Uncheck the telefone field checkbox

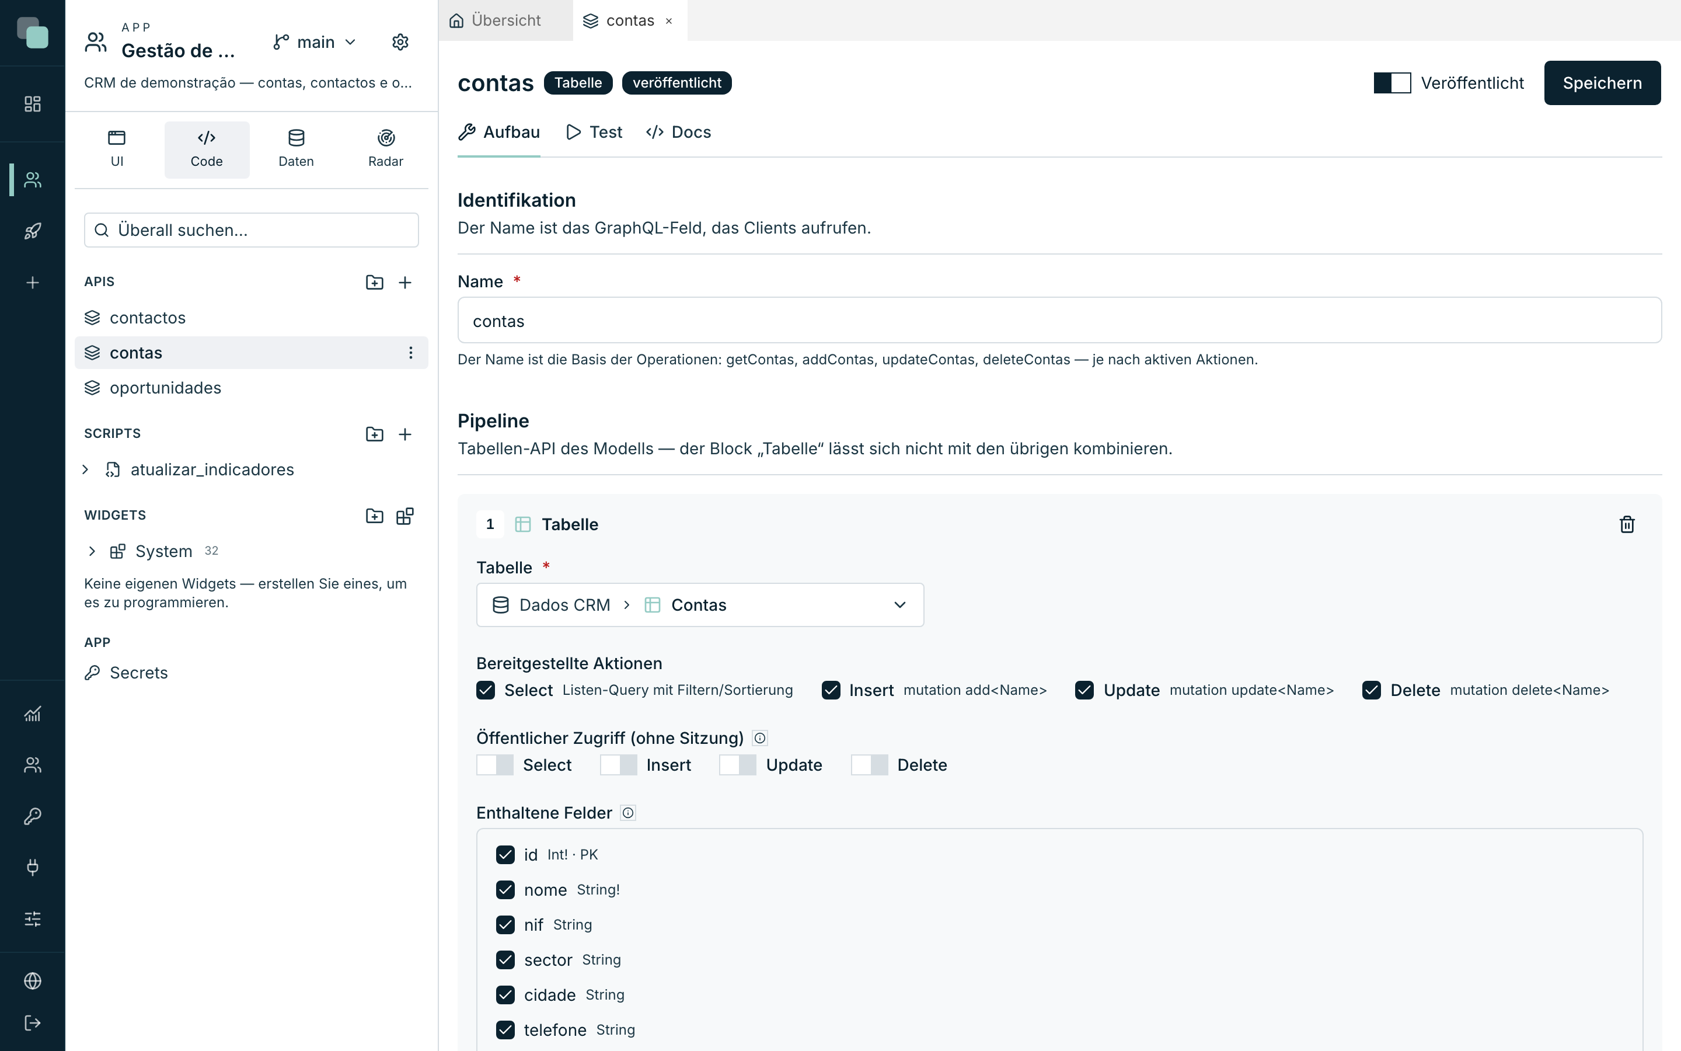click(505, 1030)
